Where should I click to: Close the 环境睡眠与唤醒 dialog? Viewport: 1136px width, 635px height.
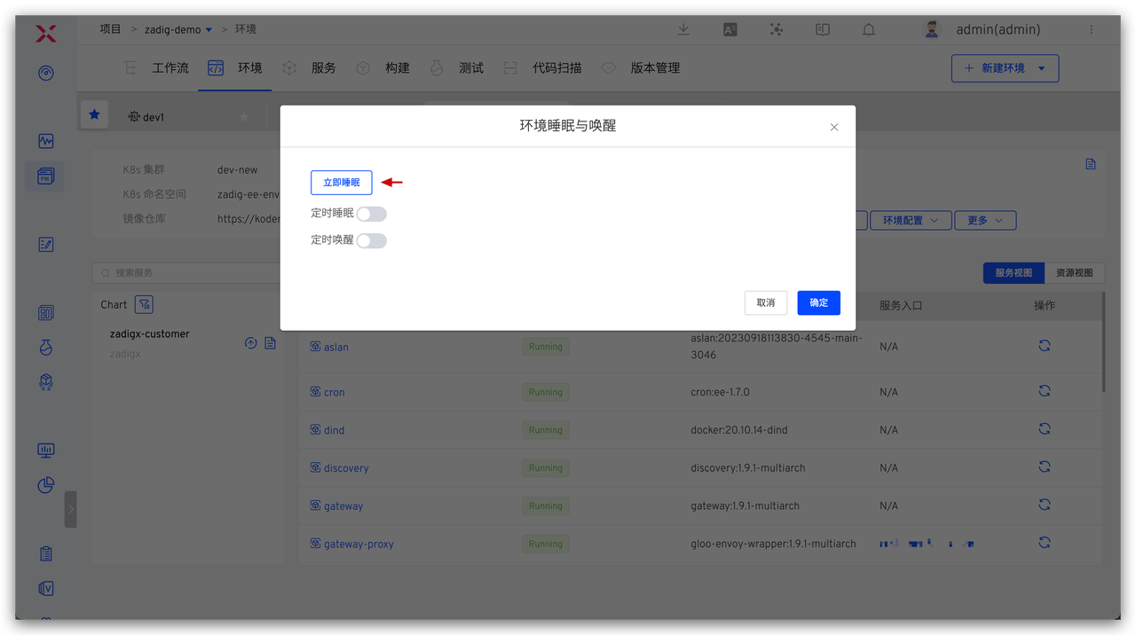point(833,128)
